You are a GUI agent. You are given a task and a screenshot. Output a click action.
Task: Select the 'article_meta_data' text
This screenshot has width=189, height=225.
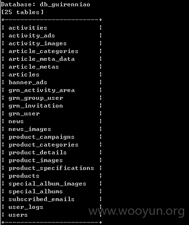tap(42, 59)
